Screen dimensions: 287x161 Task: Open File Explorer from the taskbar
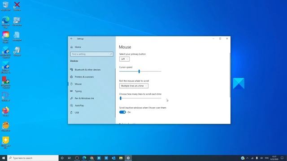[121, 158]
